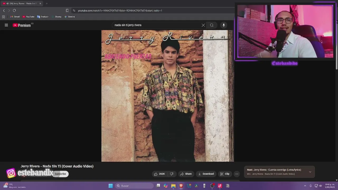Go to YouTube Premium home logo

coord(22,25)
